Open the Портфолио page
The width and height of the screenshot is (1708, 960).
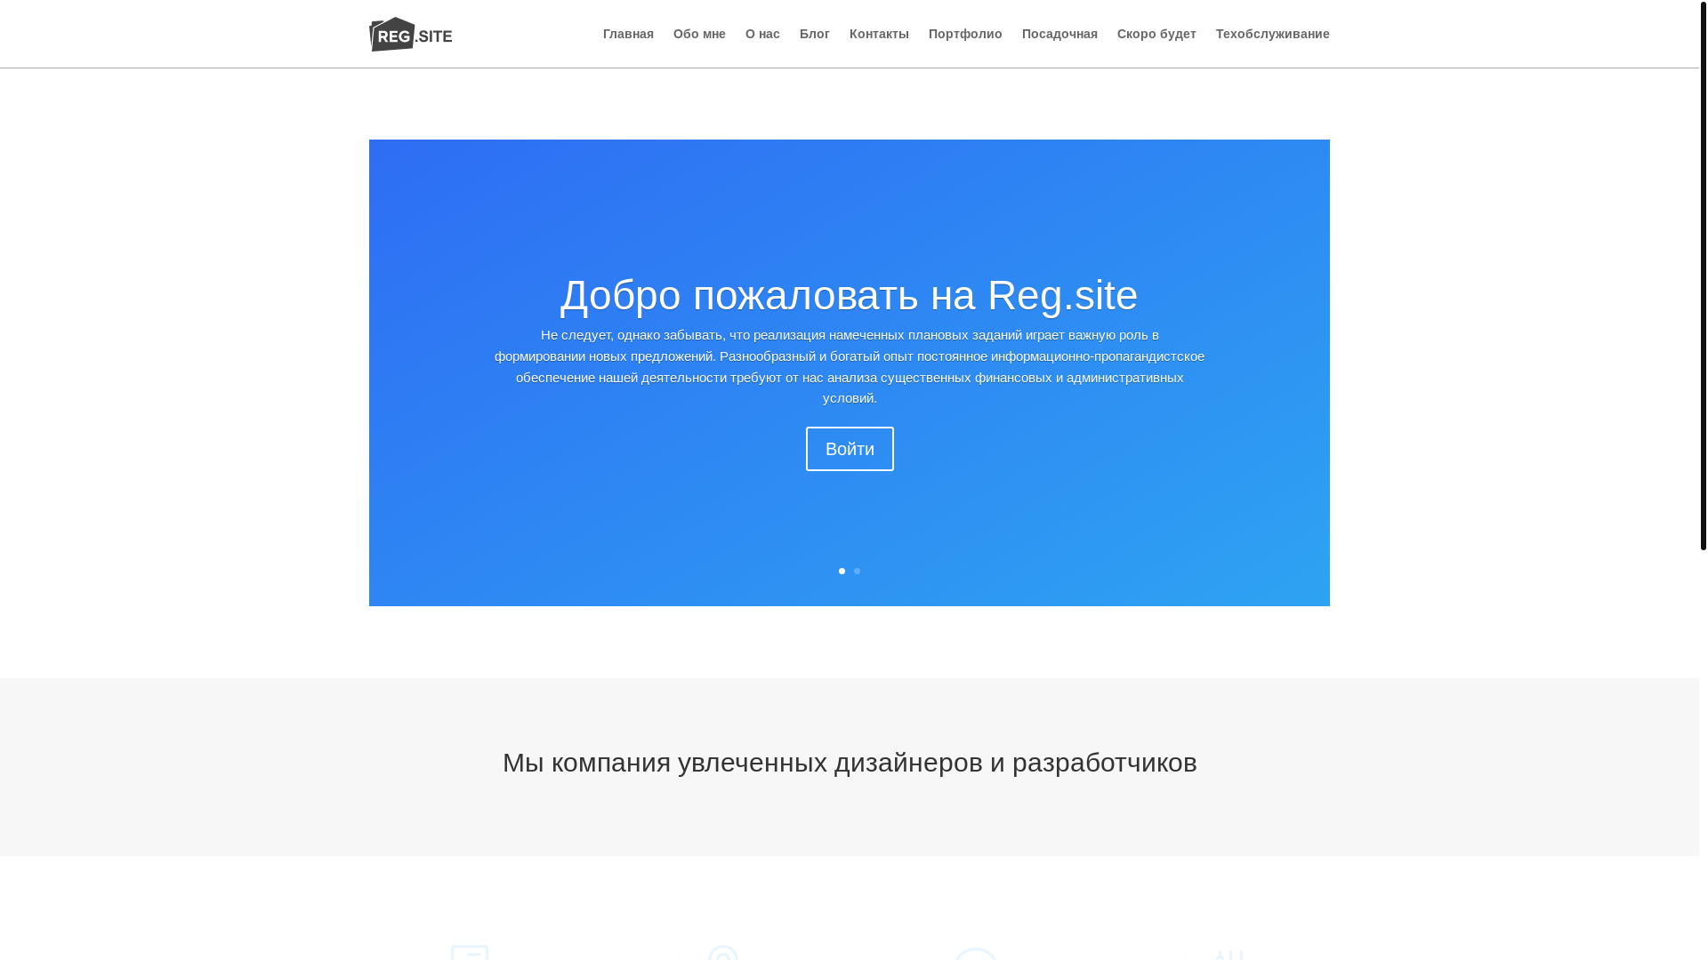(965, 34)
